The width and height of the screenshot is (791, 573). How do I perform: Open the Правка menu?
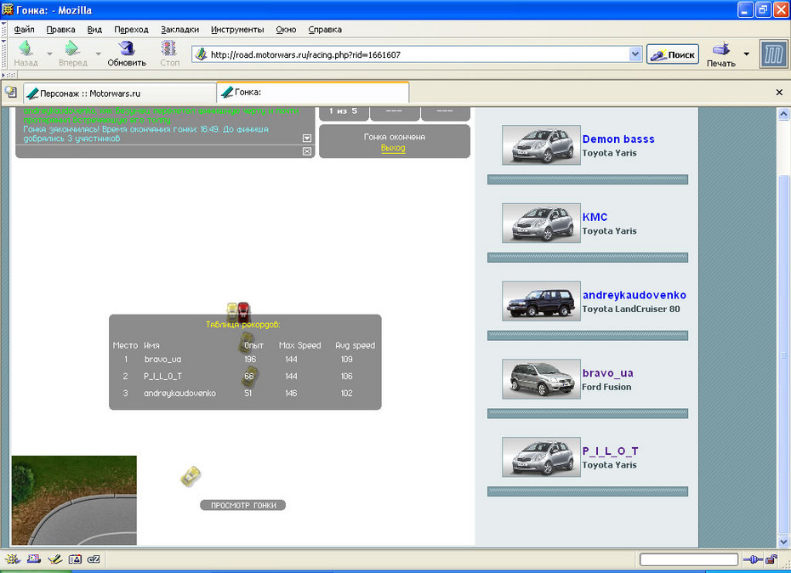click(x=60, y=30)
